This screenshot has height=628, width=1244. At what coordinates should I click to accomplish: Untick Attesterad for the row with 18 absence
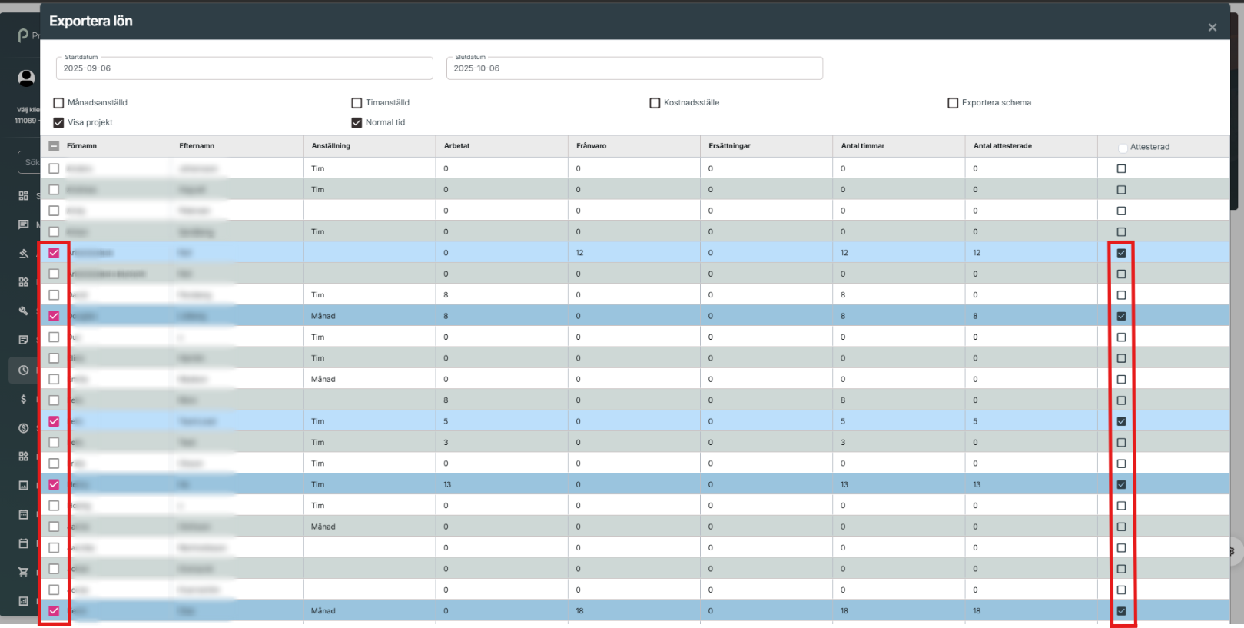tap(1121, 611)
